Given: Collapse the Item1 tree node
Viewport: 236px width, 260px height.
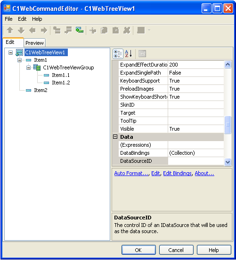Looking at the screenshot, I should [19, 60].
